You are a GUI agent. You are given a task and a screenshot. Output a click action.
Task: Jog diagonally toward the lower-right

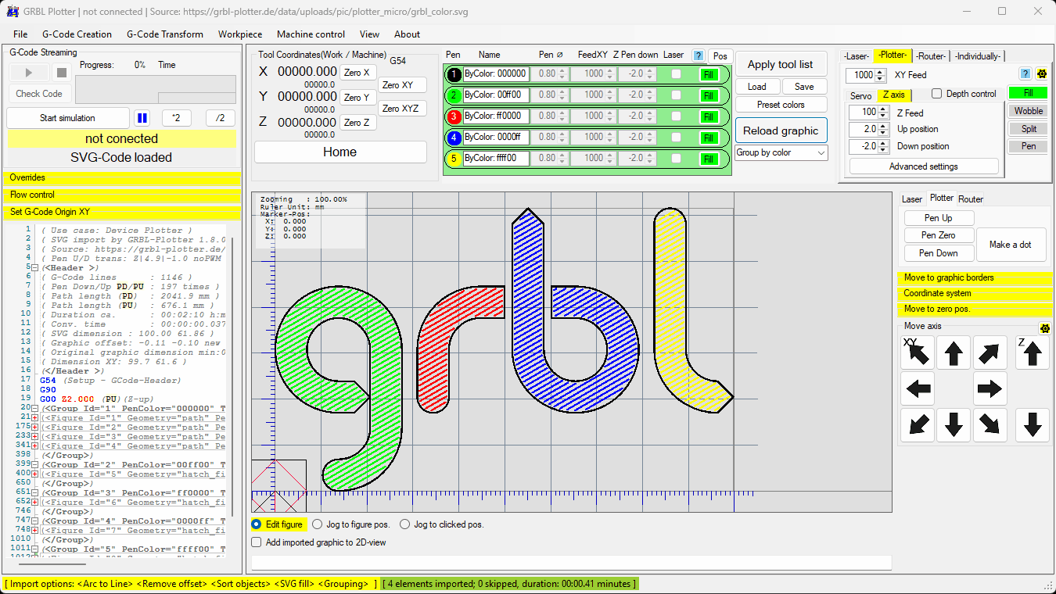coord(990,425)
